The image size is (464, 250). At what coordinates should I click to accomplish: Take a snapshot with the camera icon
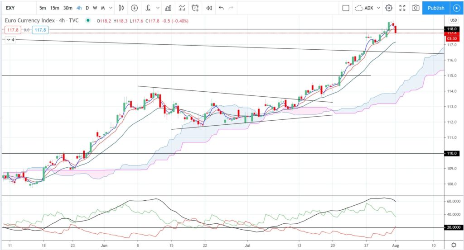pyautogui.click(x=416, y=8)
